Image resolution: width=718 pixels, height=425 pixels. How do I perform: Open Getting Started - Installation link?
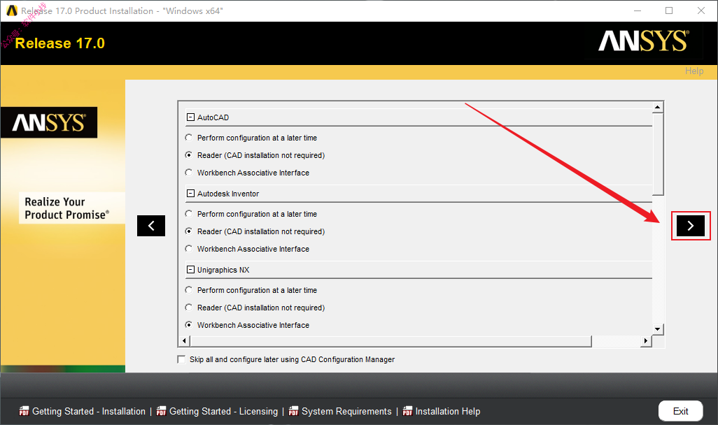tap(89, 411)
